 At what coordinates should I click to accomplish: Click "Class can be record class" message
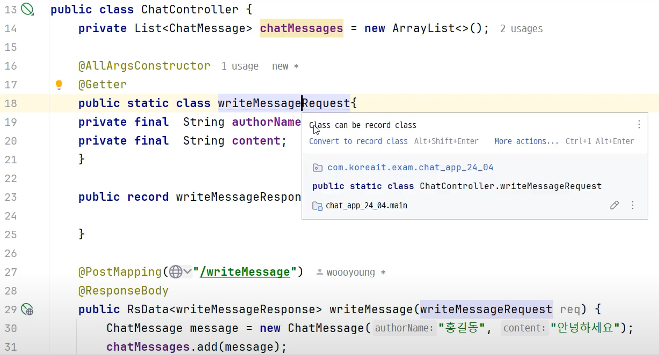(x=363, y=125)
